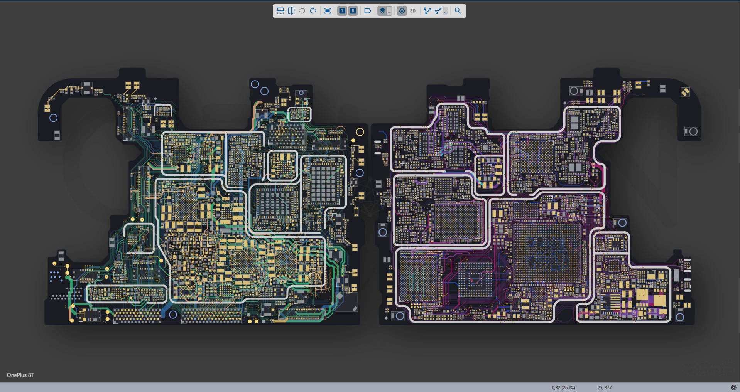The image size is (740, 392).
Task: Toggle layers visibility button
Action: [382, 11]
